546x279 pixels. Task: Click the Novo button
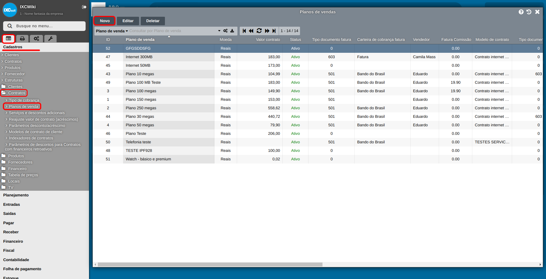coord(105,21)
